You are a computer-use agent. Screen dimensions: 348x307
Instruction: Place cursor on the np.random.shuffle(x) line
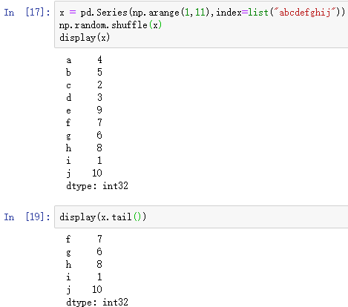coord(111,25)
